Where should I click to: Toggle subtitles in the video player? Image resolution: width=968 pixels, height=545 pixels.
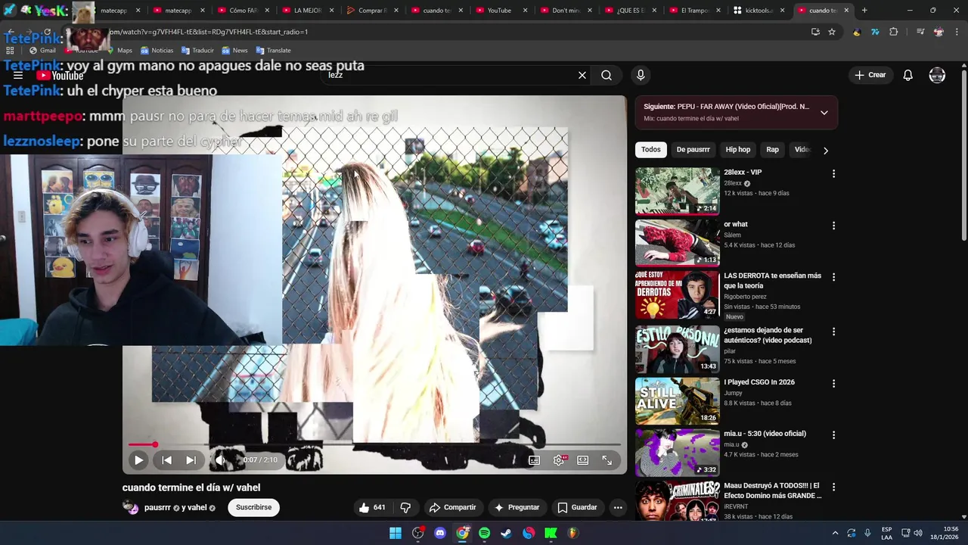534,460
